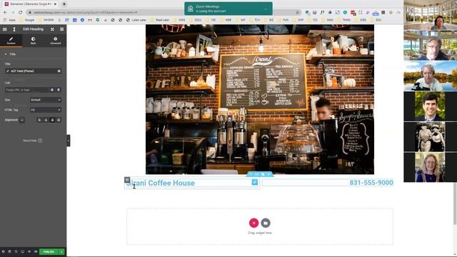Open link dynamic tags icon
457x257 pixels.
(x=59, y=90)
